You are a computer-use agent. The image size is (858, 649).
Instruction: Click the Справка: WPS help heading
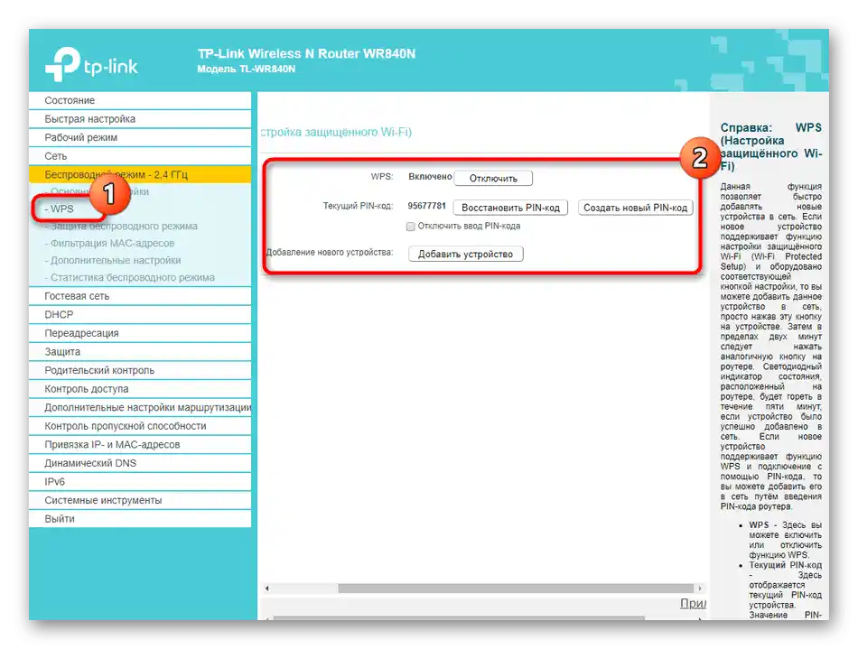(x=771, y=146)
